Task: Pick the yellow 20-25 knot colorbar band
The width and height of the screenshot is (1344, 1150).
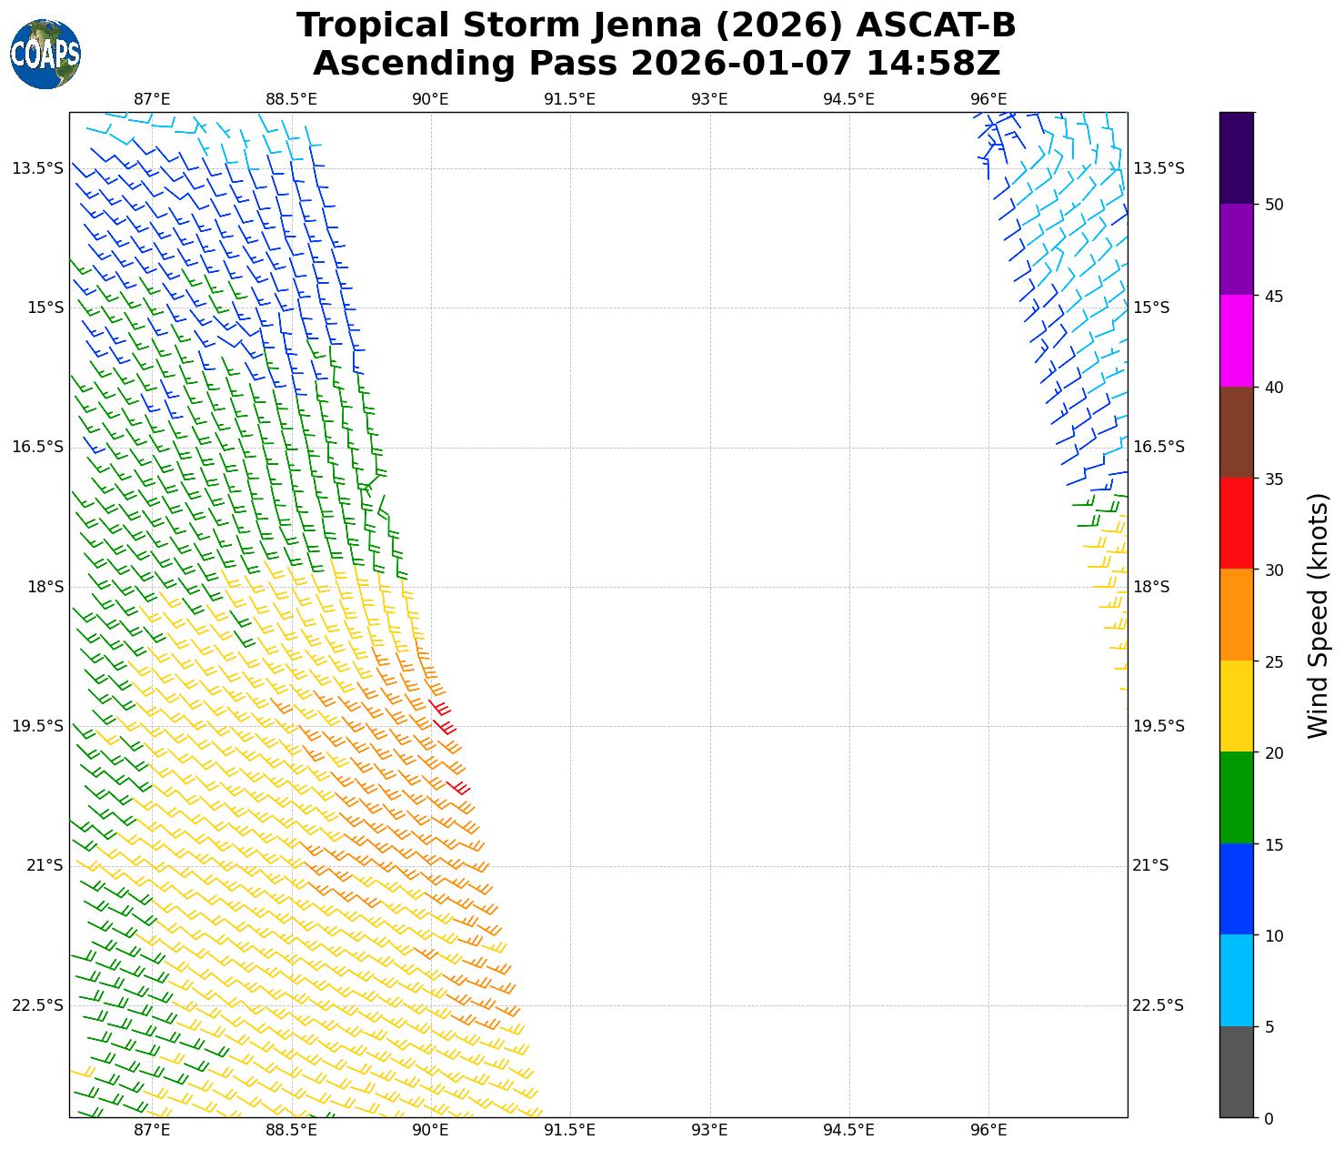Action: (x=1236, y=706)
